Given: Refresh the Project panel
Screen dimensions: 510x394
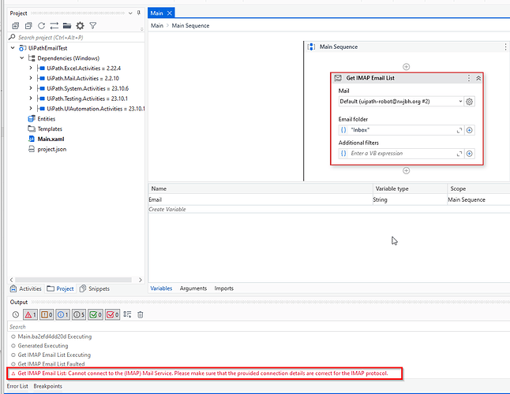Looking at the screenshot, I should click(41, 26).
